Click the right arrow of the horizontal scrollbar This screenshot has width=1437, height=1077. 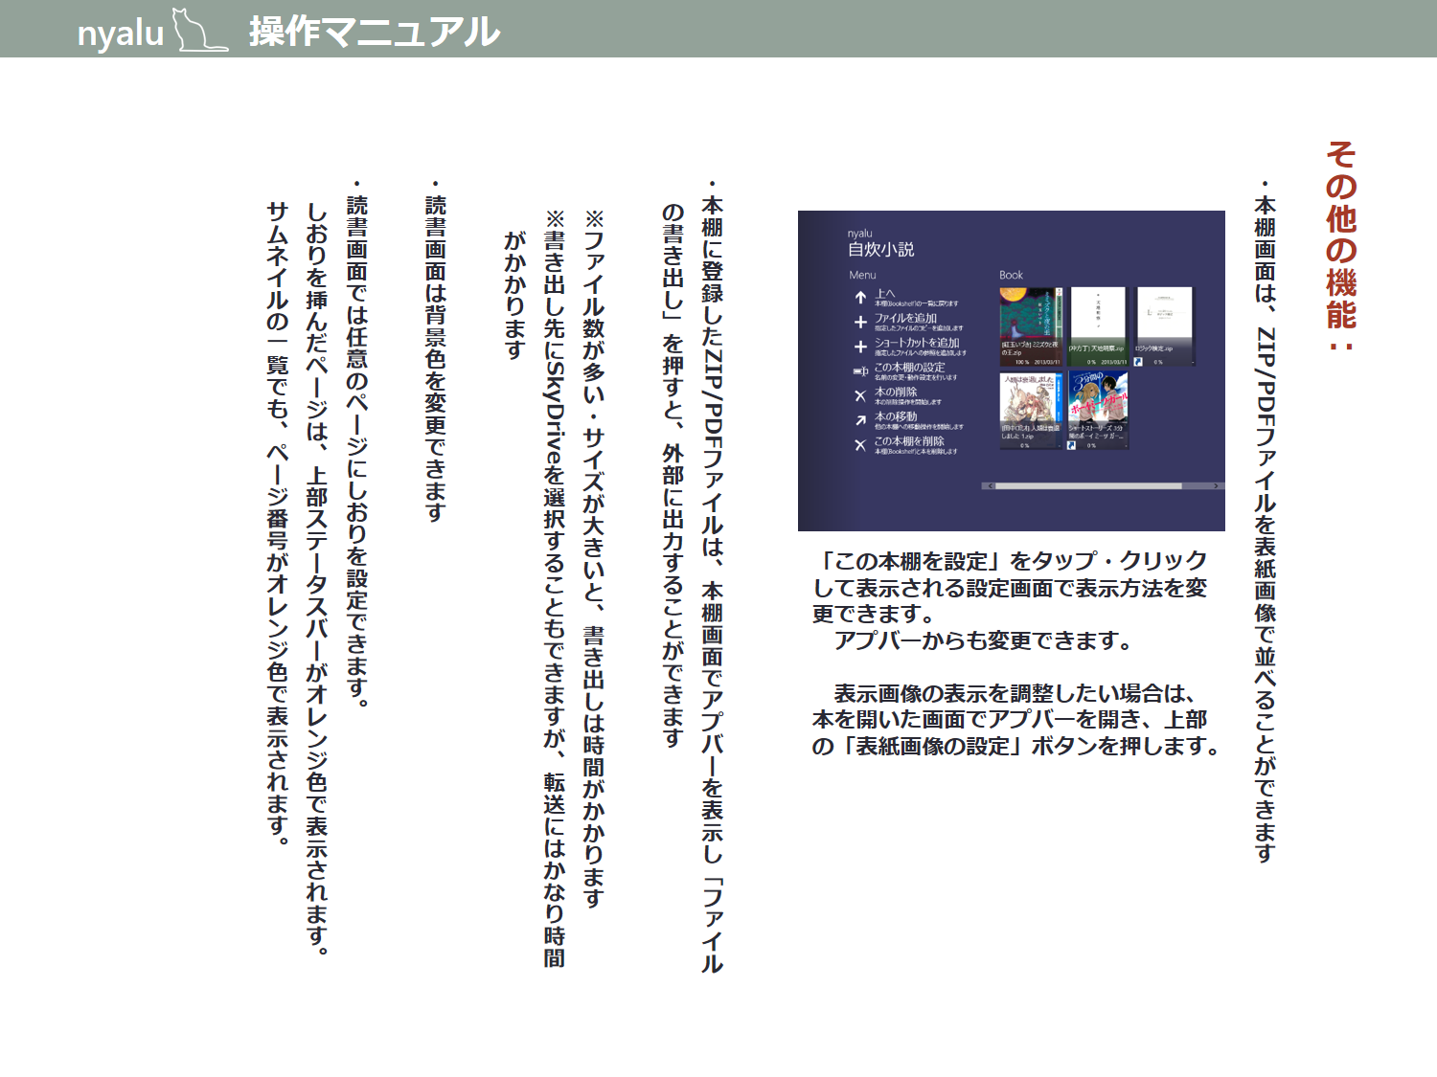[x=1217, y=486]
